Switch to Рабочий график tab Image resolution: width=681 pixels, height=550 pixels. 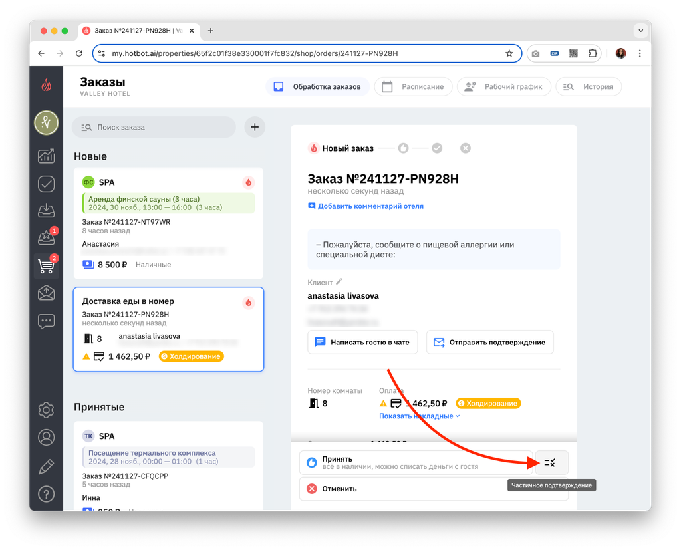pos(504,86)
